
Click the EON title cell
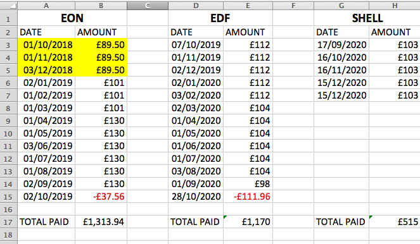(72, 18)
